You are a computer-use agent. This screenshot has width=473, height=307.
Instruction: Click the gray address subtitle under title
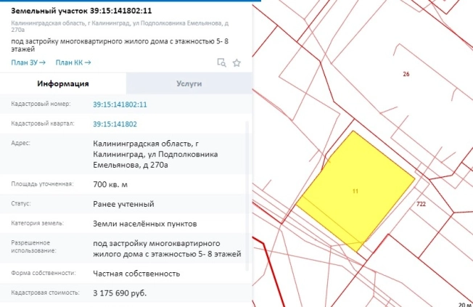(x=120, y=27)
